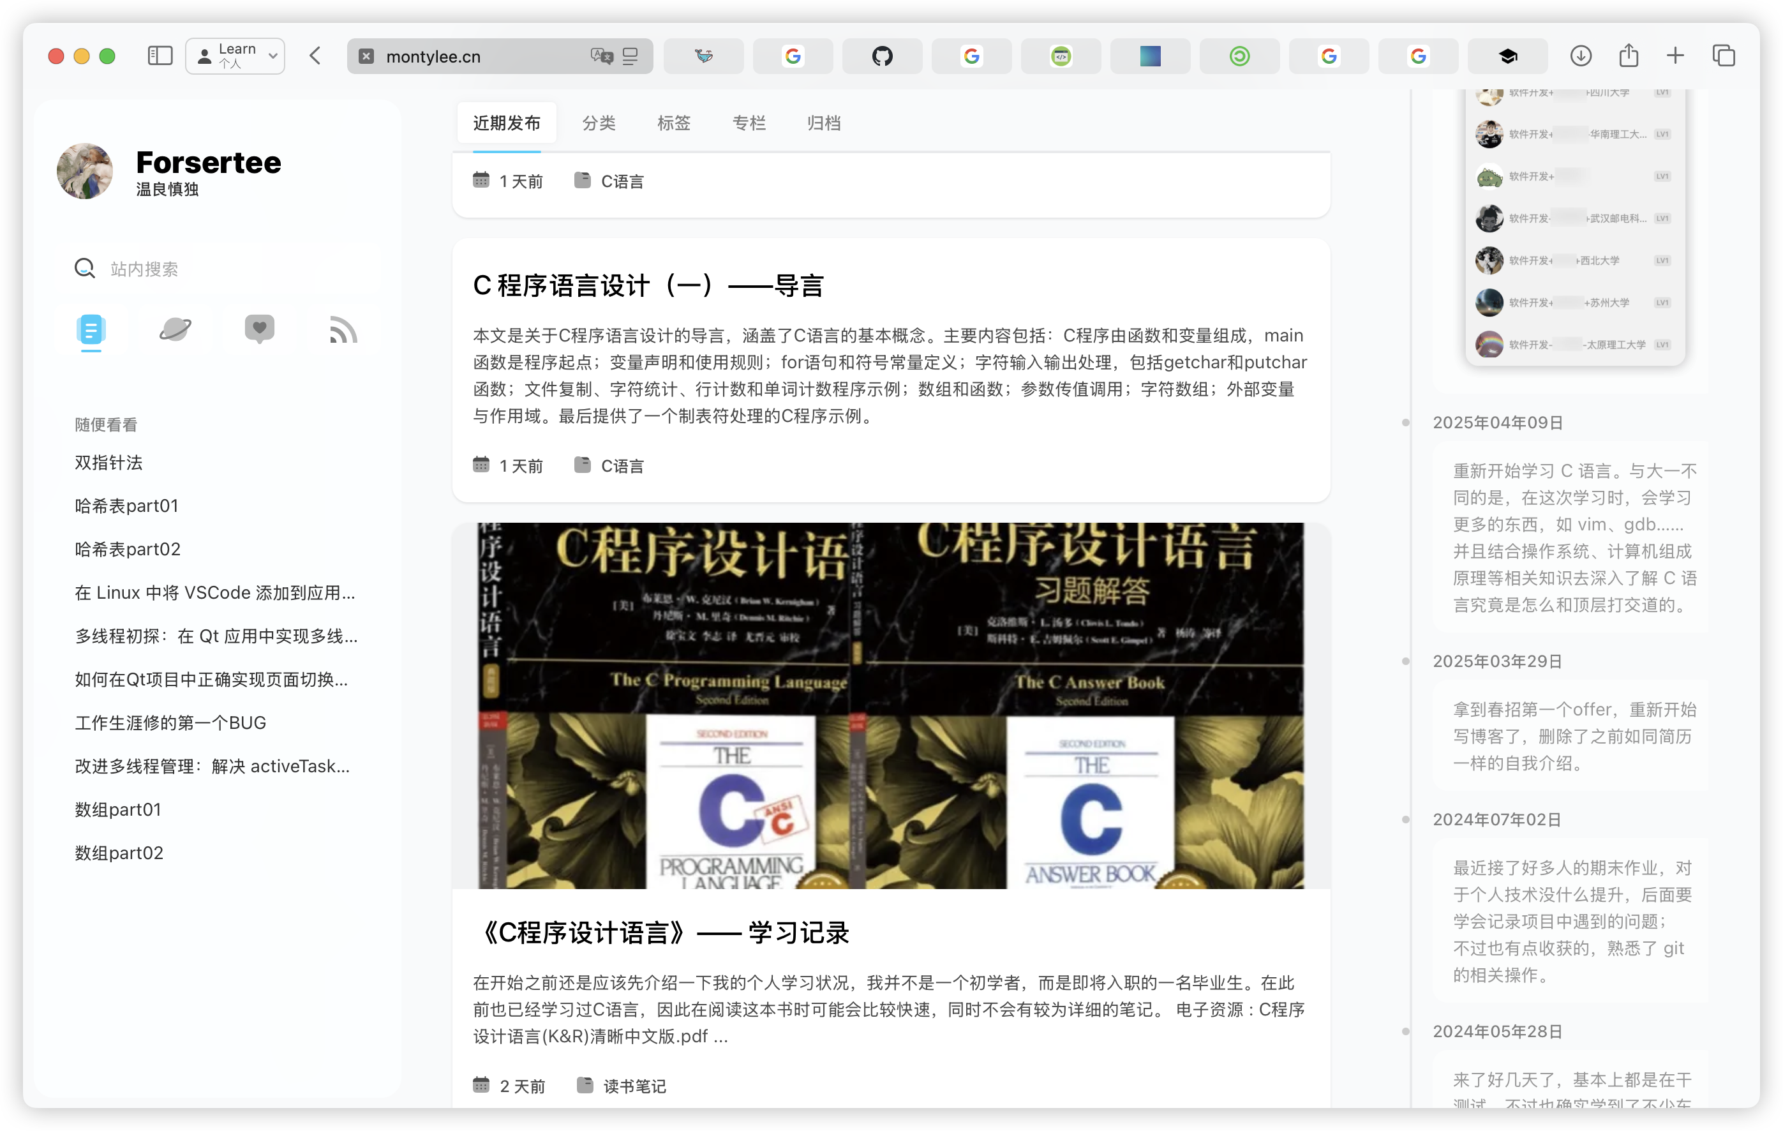This screenshot has width=1783, height=1131.
Task: Click the C语言 category of top post
Action: 622,181
